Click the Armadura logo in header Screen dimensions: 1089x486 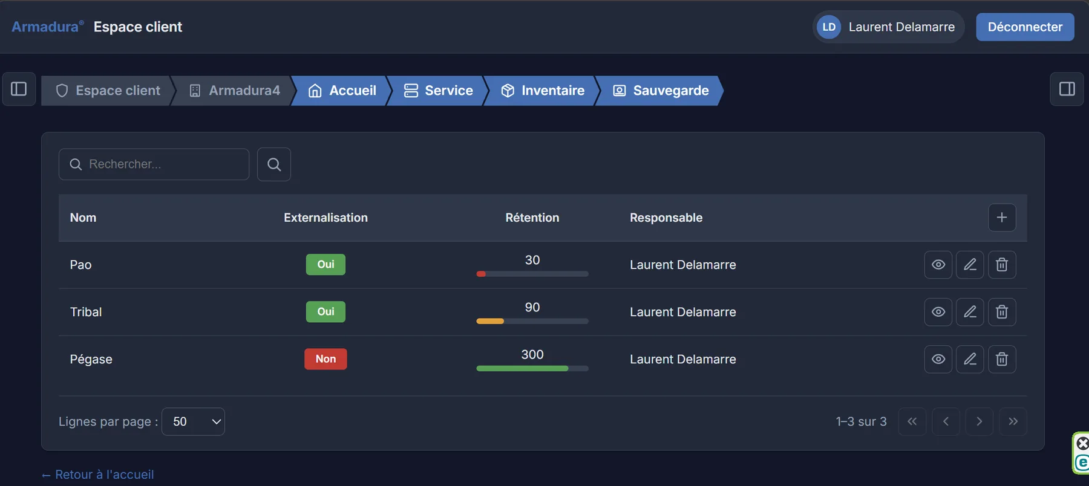(x=48, y=27)
